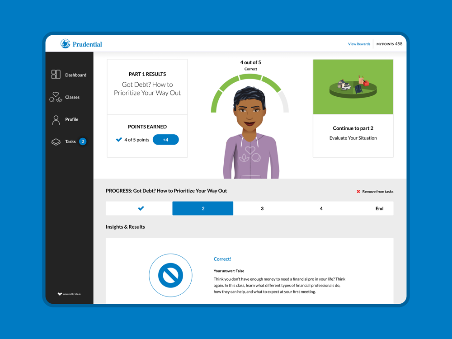The width and height of the screenshot is (452, 339).
Task: Click Remove from tasks
Action: (x=377, y=192)
